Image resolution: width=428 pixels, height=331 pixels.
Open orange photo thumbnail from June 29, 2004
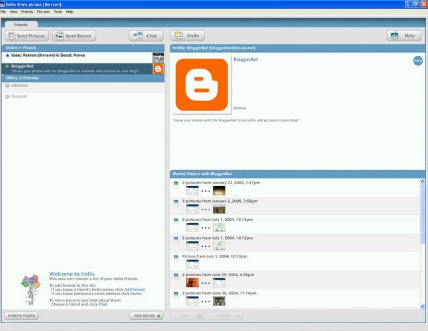pyautogui.click(x=192, y=282)
